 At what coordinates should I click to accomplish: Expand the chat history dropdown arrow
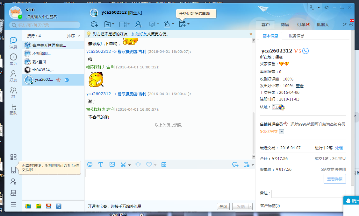pyautogui.click(x=253, y=165)
